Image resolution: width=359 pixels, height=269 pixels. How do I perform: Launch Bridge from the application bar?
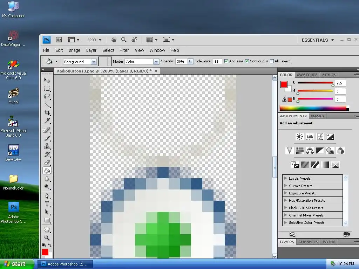pos(59,40)
